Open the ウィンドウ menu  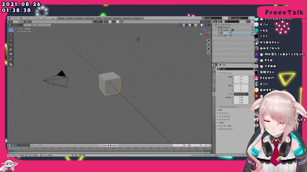coord(36,18)
